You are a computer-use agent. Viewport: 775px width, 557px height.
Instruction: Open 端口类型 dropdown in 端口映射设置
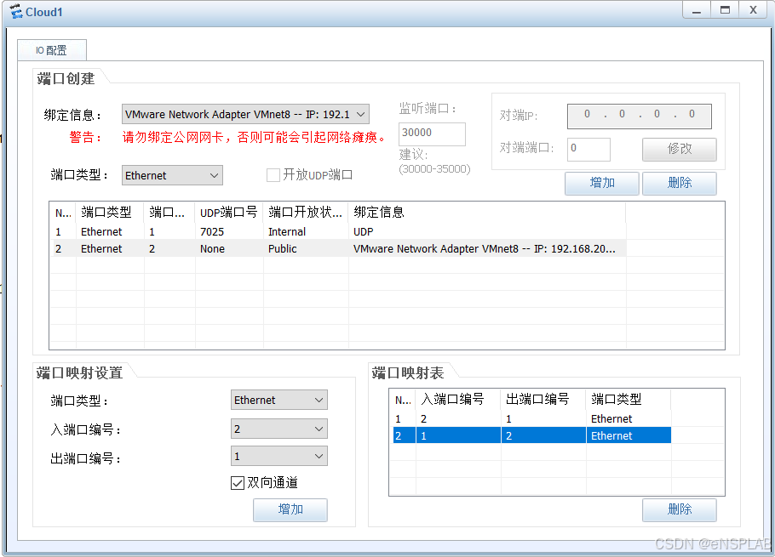278,401
